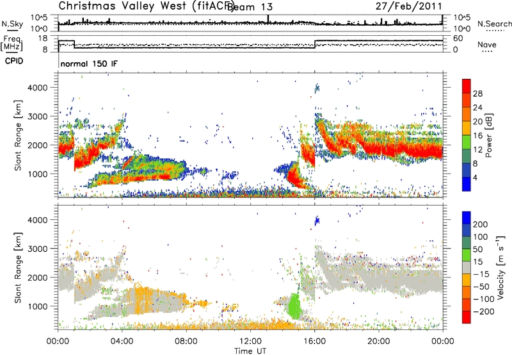Click the "−200" value on Velocity colorbar
Viewport: 512px width, 355px height.
[483, 311]
